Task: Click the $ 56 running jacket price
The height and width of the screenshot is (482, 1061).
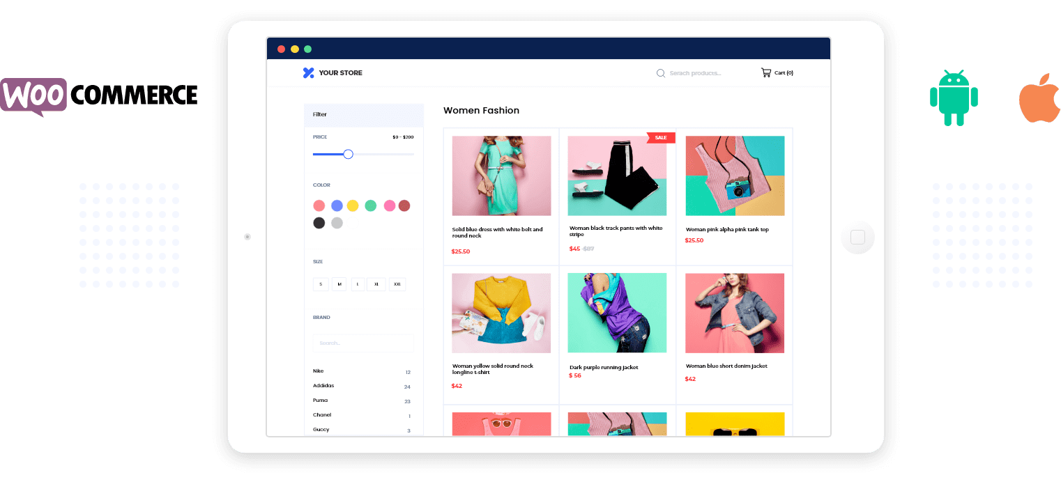Action: pyautogui.click(x=575, y=376)
